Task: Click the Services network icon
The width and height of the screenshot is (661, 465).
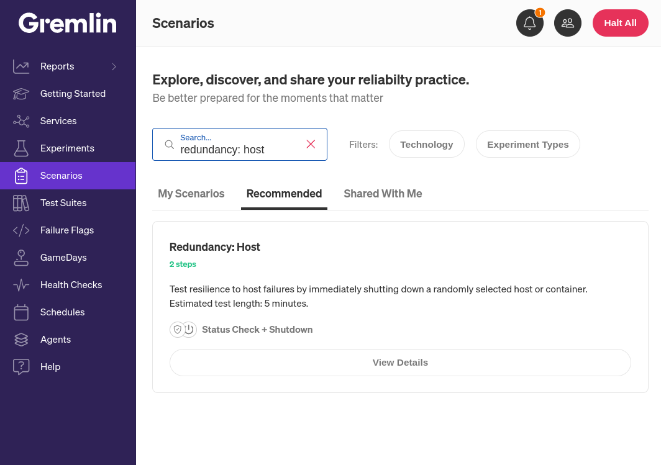Action: (21, 121)
